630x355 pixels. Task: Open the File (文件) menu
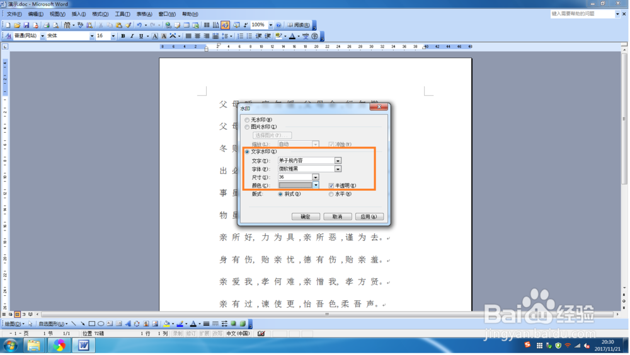pyautogui.click(x=14, y=14)
